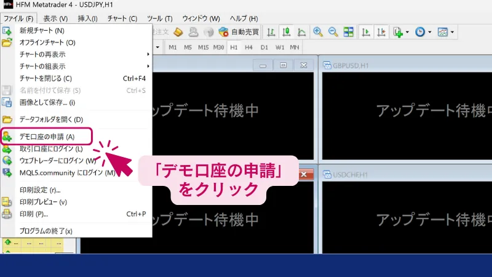Choose オフラインチャート (O) entry
This screenshot has height=277, width=492.
pos(76,42)
